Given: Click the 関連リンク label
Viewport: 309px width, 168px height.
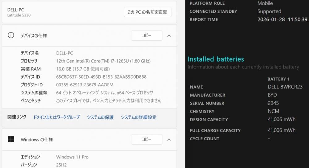Looking at the screenshot, I should coord(17,117).
